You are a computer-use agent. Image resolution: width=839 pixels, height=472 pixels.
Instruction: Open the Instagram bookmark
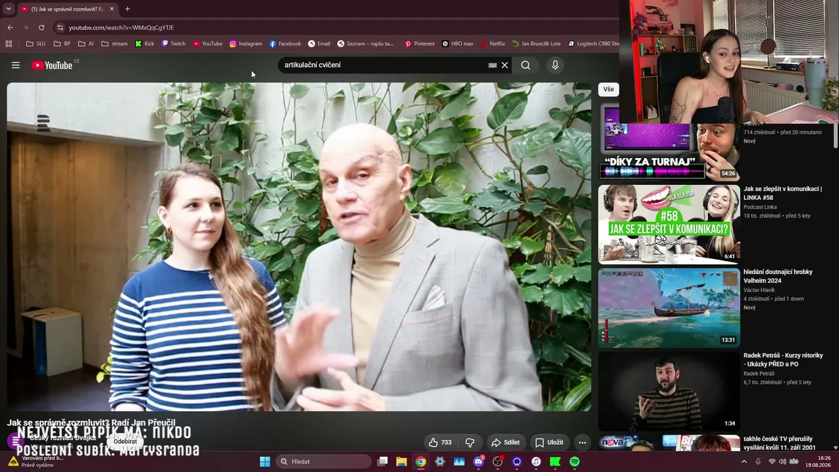tap(246, 44)
